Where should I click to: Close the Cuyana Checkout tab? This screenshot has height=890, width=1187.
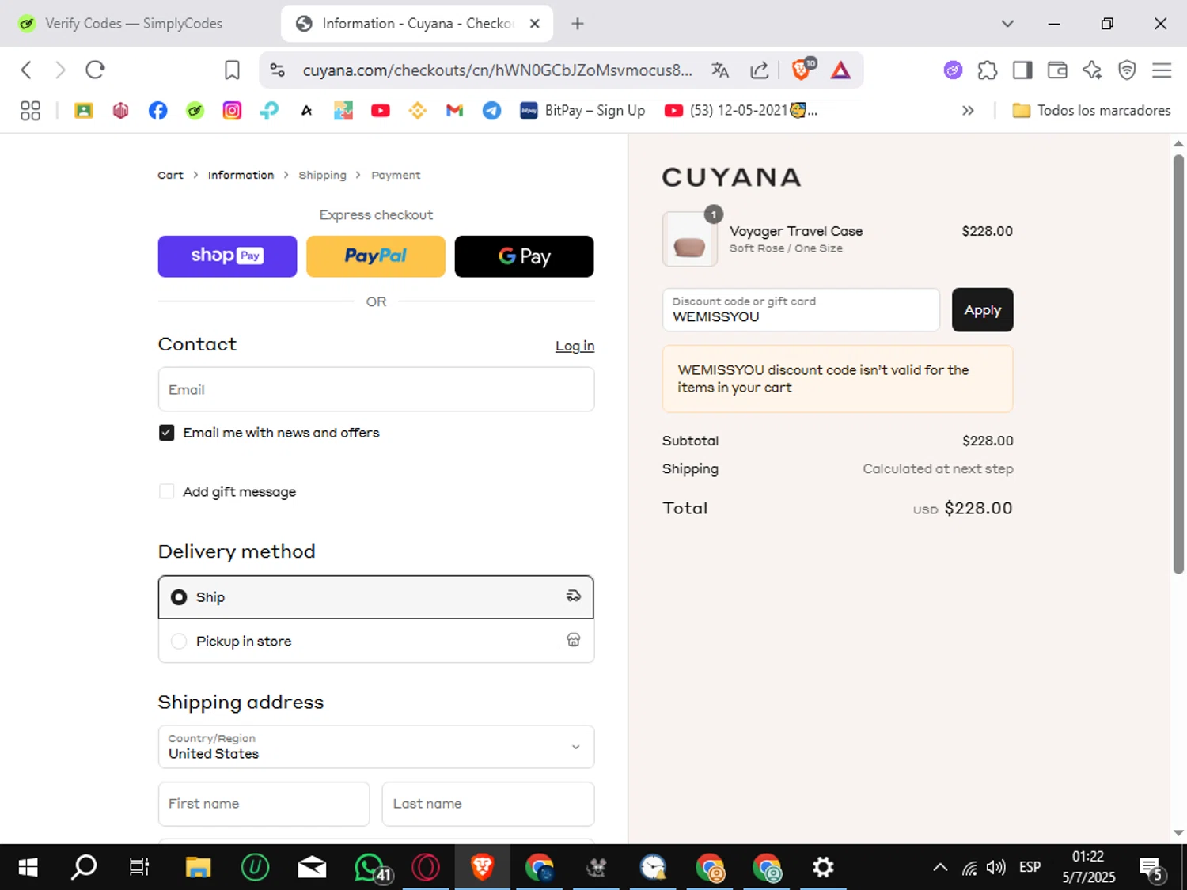535,24
